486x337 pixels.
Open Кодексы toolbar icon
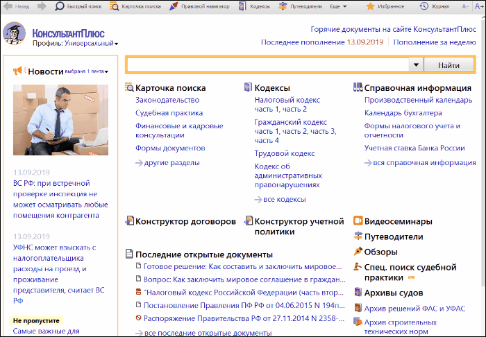click(x=242, y=6)
